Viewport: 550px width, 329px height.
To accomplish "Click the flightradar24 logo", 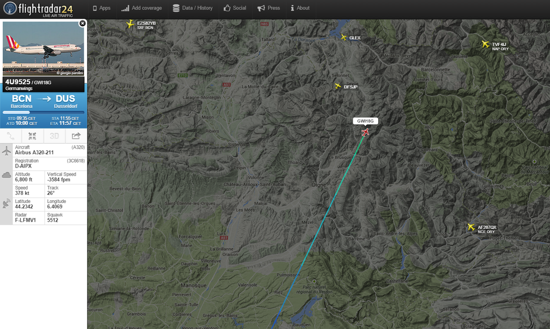I will tap(38, 9).
